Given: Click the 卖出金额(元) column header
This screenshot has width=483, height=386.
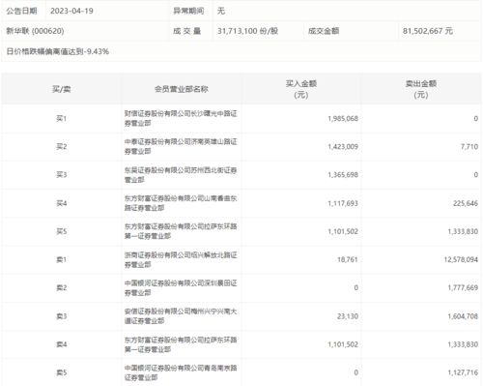Looking at the screenshot, I should tap(421, 89).
